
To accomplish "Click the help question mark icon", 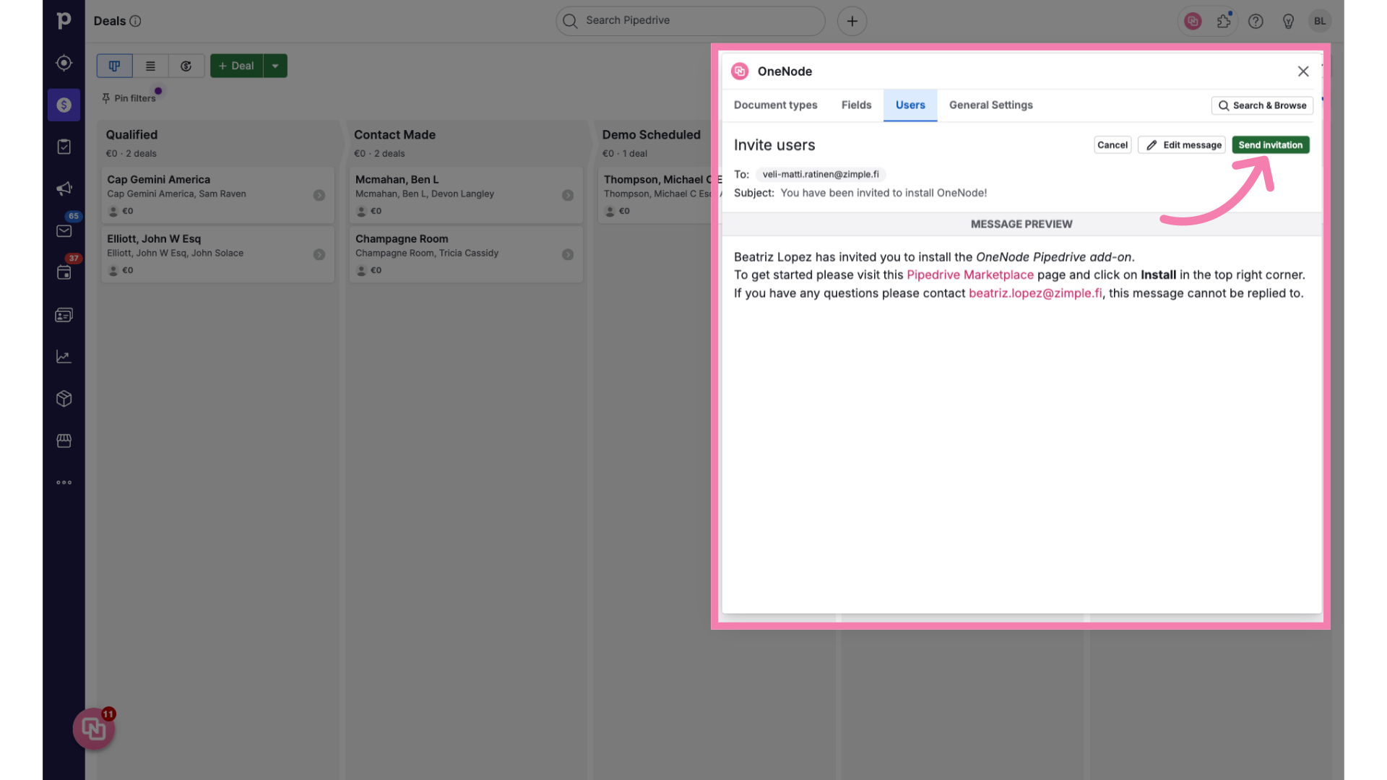I will 1256,21.
